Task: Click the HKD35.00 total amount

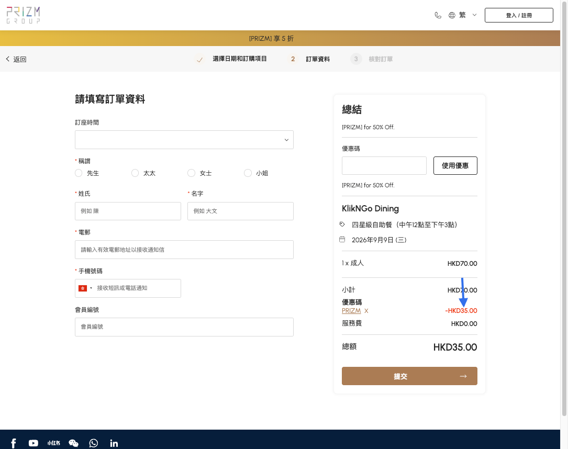Action: [x=455, y=347]
